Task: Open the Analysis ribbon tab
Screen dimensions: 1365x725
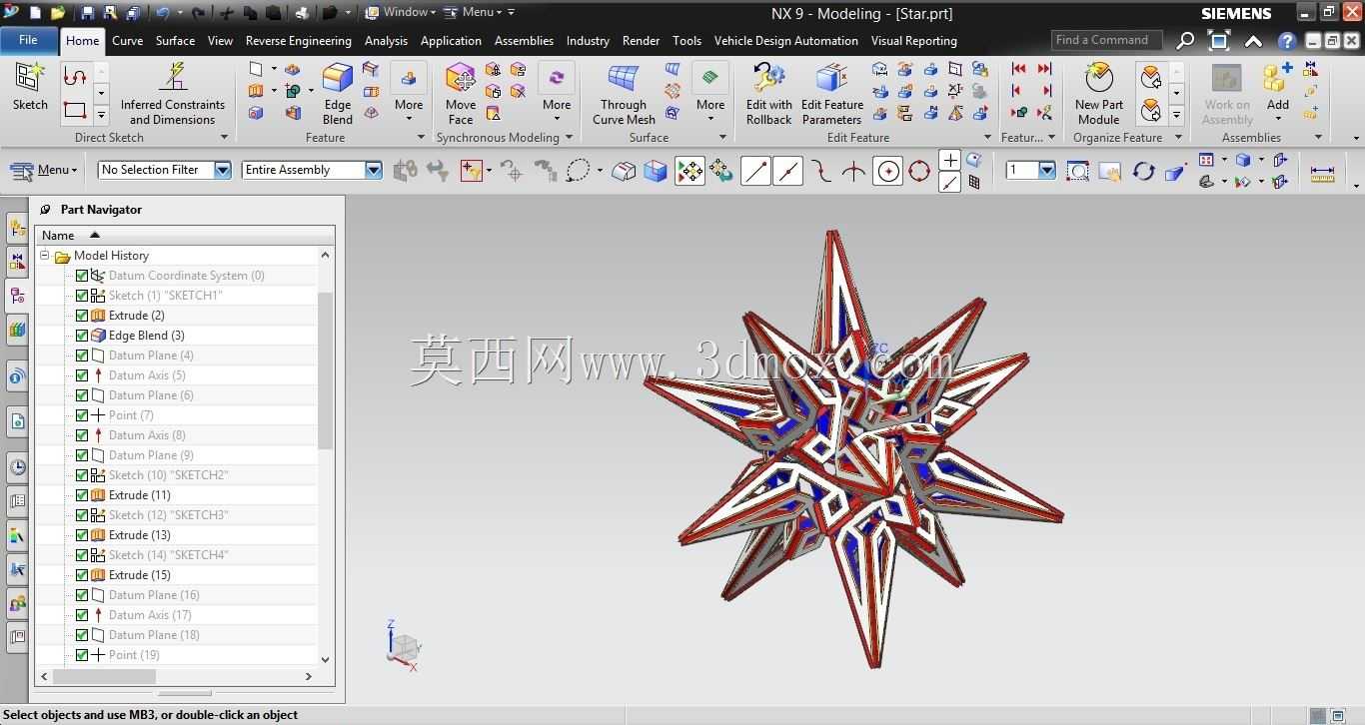Action: pos(386,41)
